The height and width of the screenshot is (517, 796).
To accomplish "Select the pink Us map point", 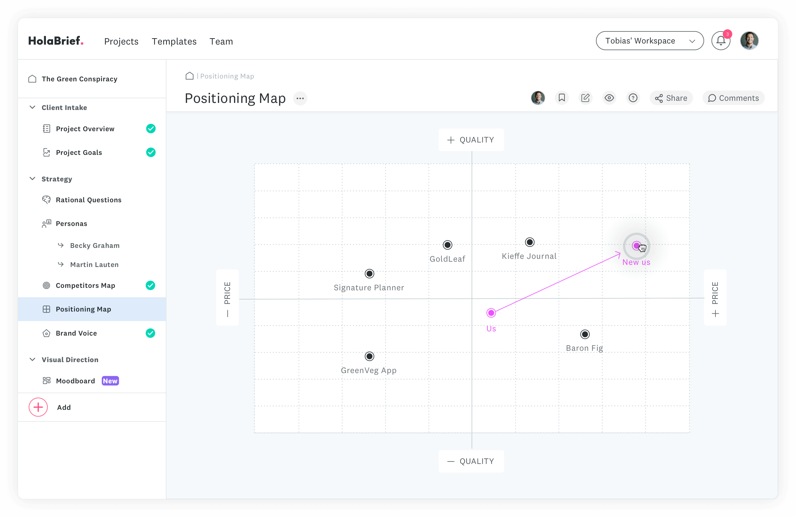I will pos(491,313).
